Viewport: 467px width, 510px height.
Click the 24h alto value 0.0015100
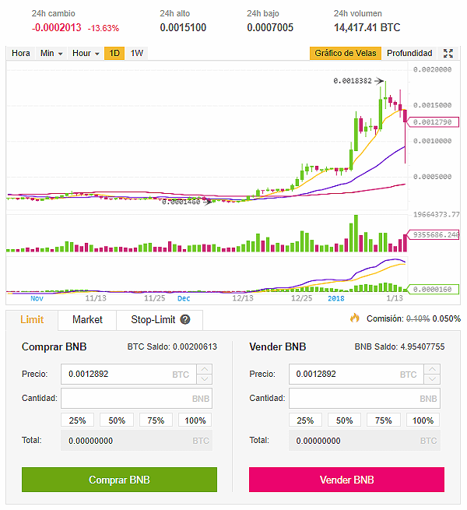coord(183,28)
